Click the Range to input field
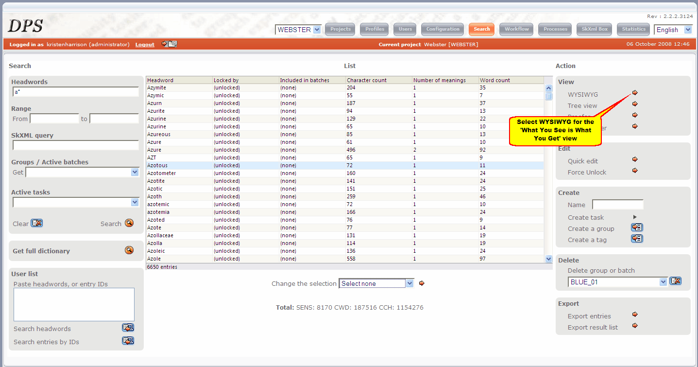This screenshot has width=698, height=367. [x=114, y=119]
